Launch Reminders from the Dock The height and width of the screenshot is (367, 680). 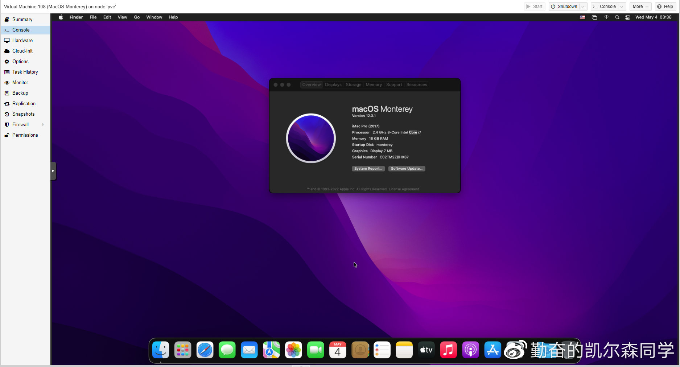(x=382, y=350)
